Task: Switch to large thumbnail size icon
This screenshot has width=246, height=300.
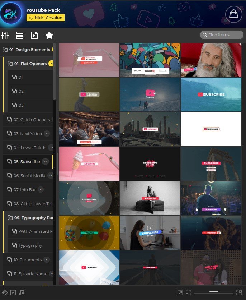Action: click(x=239, y=293)
